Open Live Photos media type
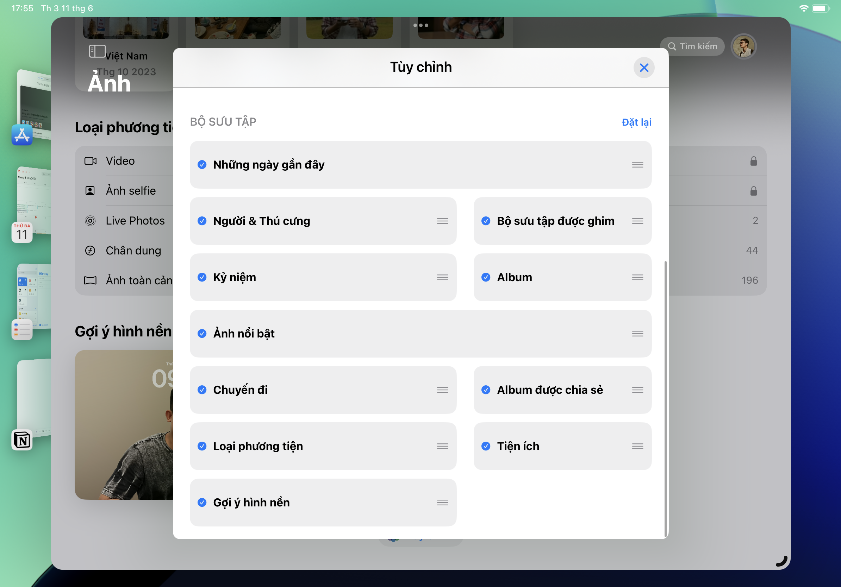Image resolution: width=841 pixels, height=587 pixels. coord(124,221)
